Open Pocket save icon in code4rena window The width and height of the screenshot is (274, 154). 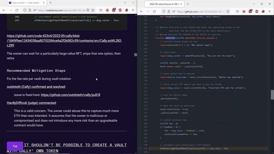click(x=101, y=10)
